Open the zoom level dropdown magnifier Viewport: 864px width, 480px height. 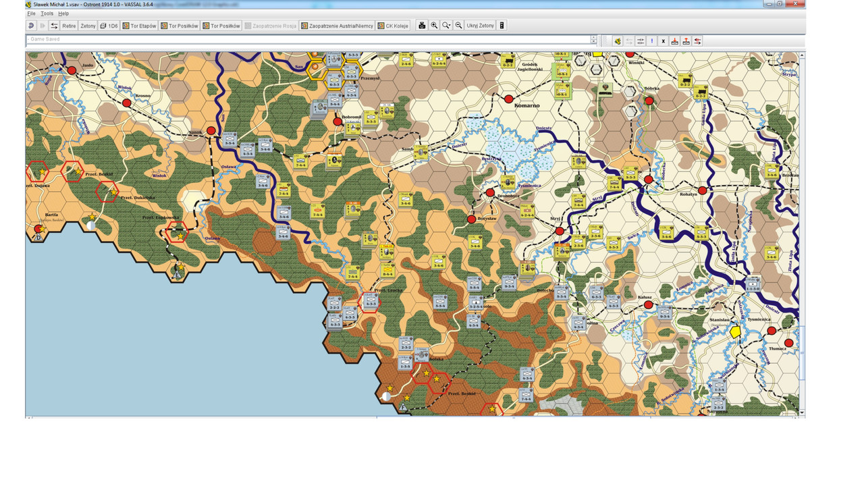446,26
